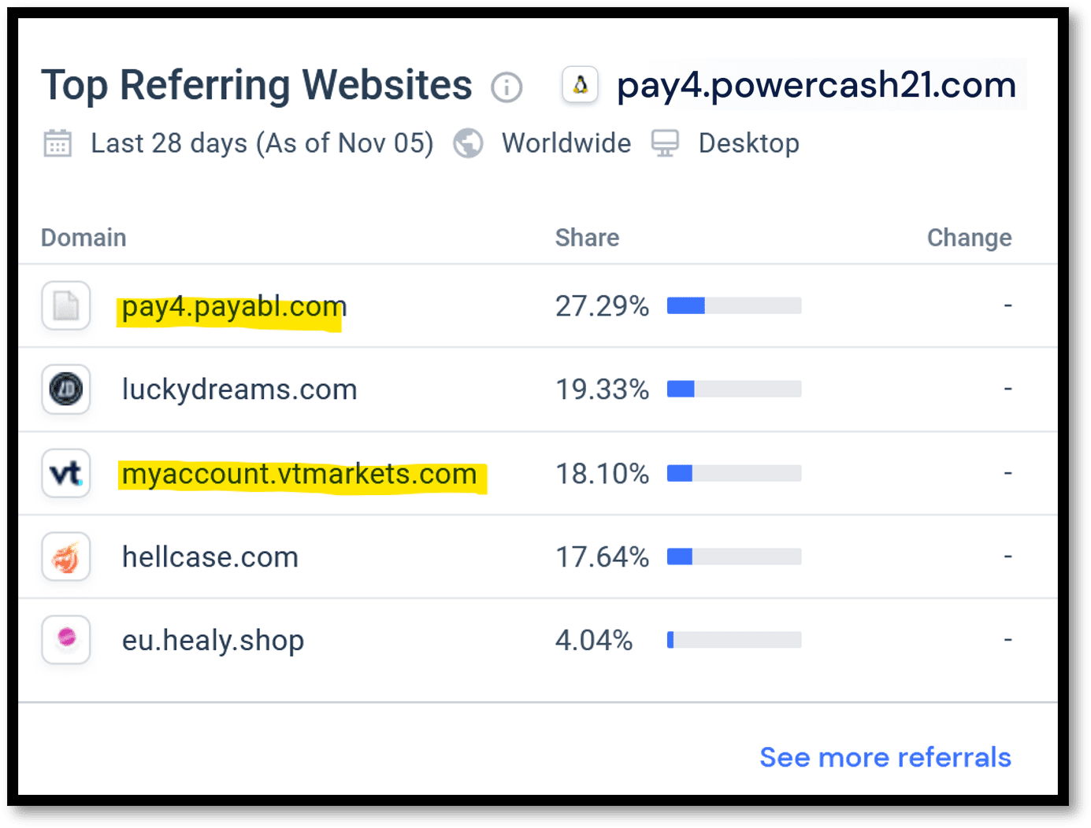Click the pay4.powercash21.com penguin favicon
1091x828 pixels.
(x=581, y=85)
